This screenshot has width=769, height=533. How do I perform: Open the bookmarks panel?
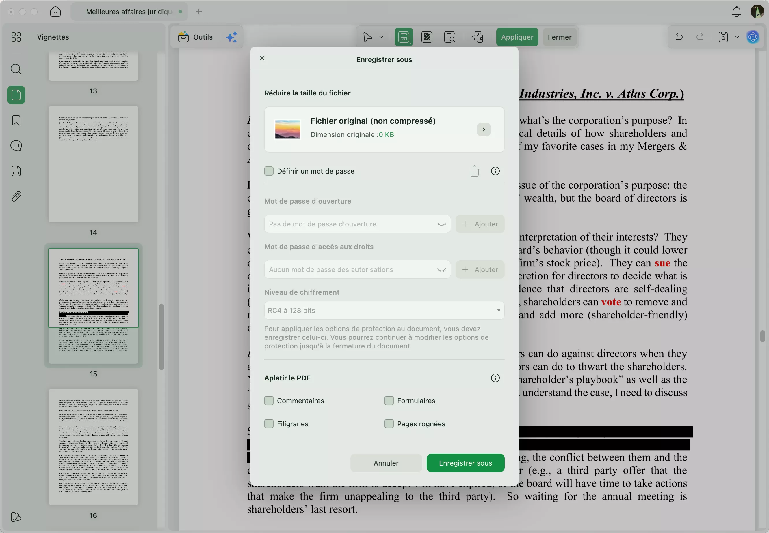pos(16,120)
